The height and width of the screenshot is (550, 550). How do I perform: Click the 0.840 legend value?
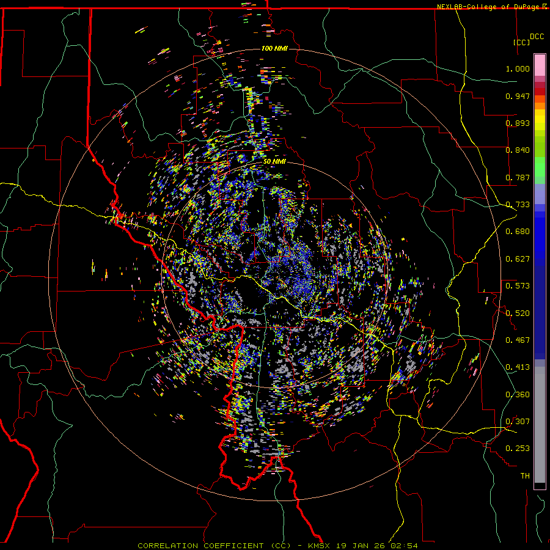[518, 150]
